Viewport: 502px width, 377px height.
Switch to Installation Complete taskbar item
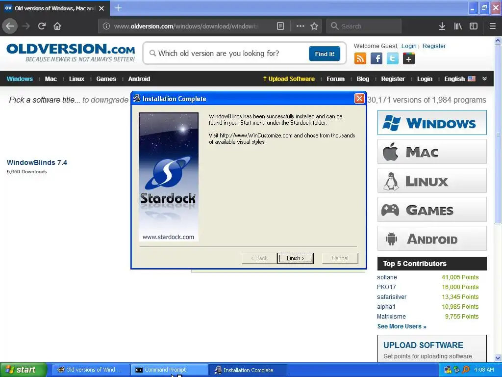249,370
